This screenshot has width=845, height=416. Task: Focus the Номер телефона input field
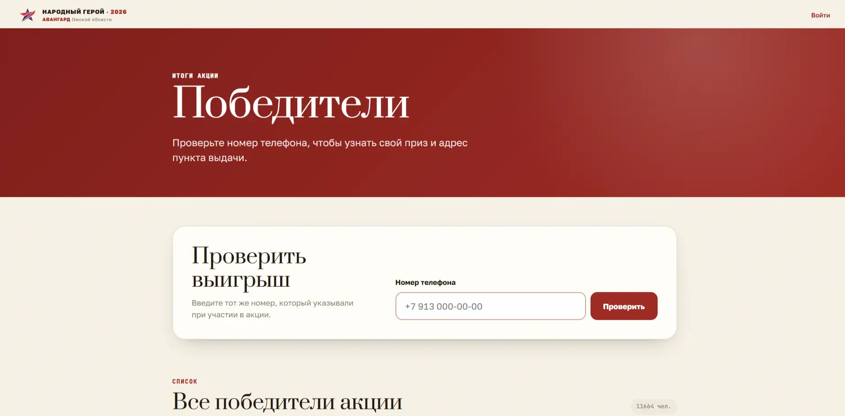click(x=491, y=306)
